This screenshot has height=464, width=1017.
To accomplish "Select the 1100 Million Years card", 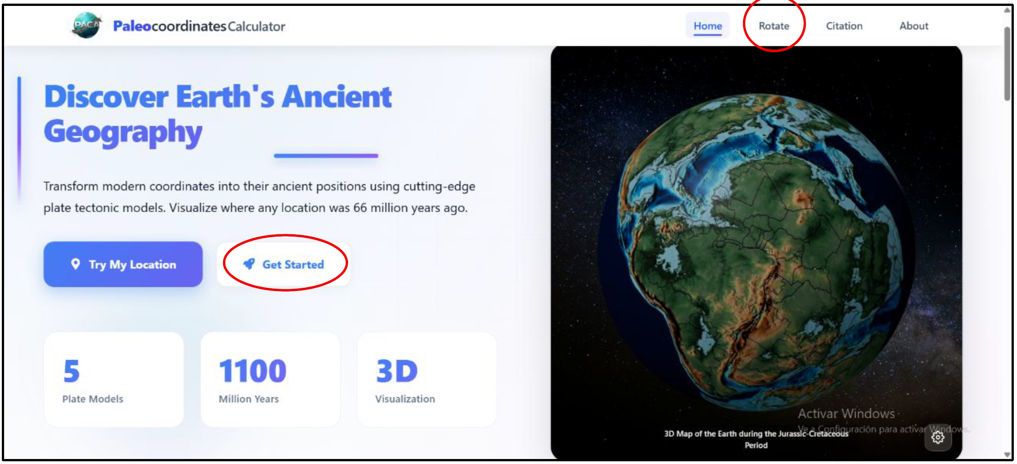I will [x=270, y=380].
